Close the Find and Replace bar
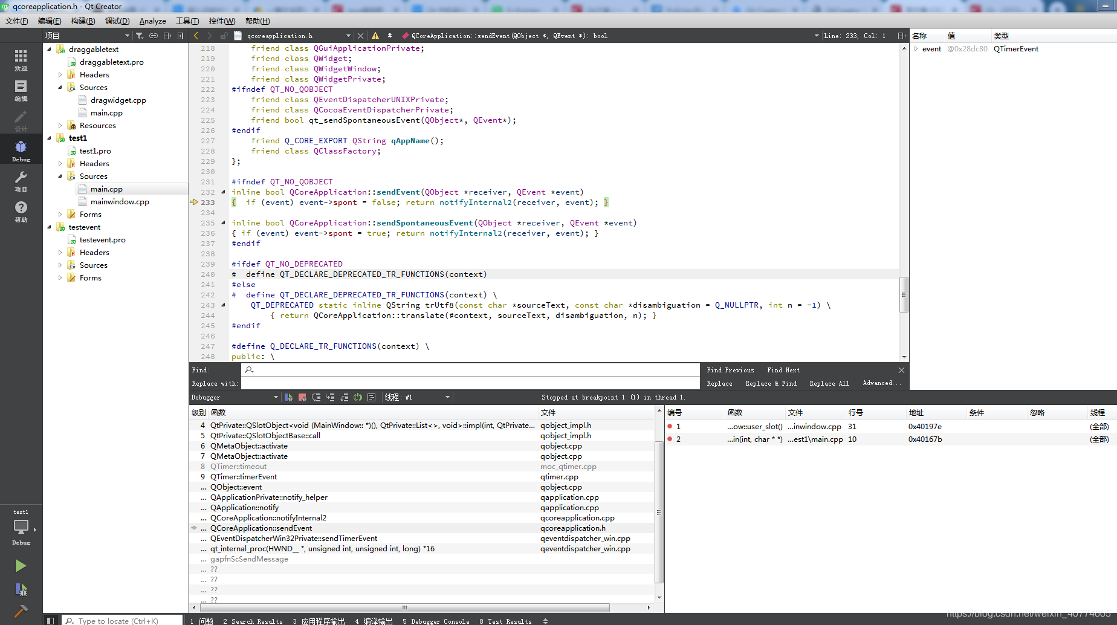The image size is (1117, 625). (x=901, y=370)
